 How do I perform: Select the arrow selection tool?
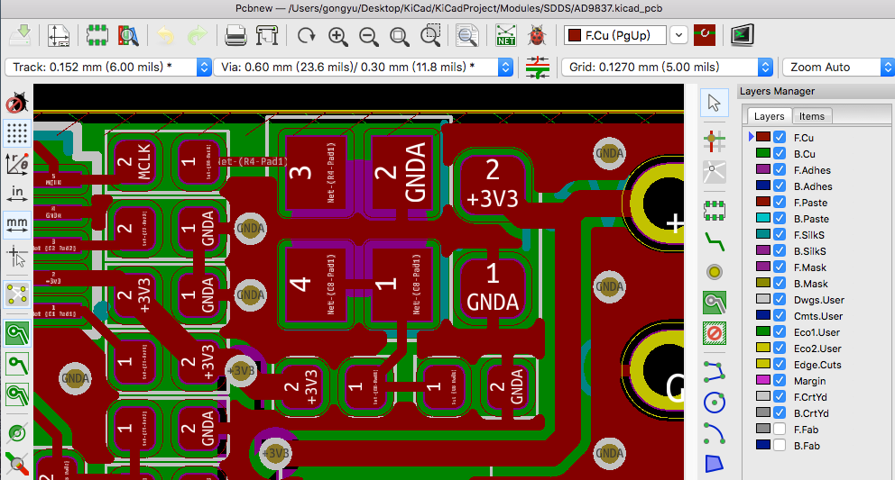(714, 104)
